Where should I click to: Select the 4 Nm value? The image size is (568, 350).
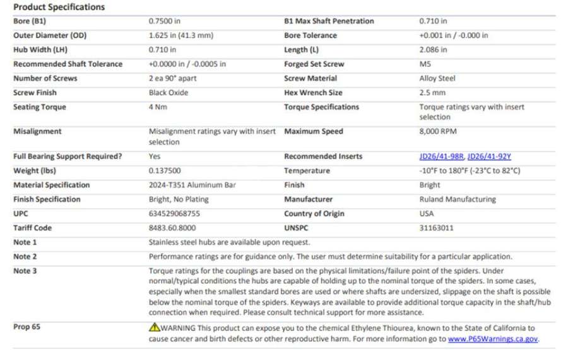click(158, 107)
